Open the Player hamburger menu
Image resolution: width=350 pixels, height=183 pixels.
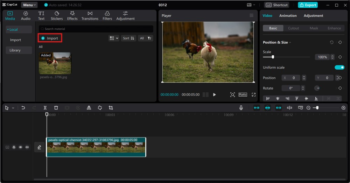251,15
